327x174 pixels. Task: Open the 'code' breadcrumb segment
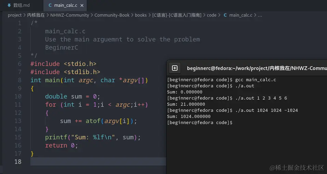(x=212, y=15)
